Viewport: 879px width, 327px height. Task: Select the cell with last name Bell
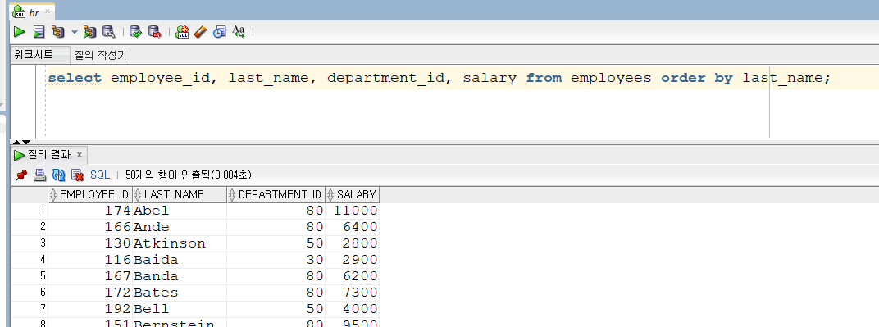(x=180, y=308)
